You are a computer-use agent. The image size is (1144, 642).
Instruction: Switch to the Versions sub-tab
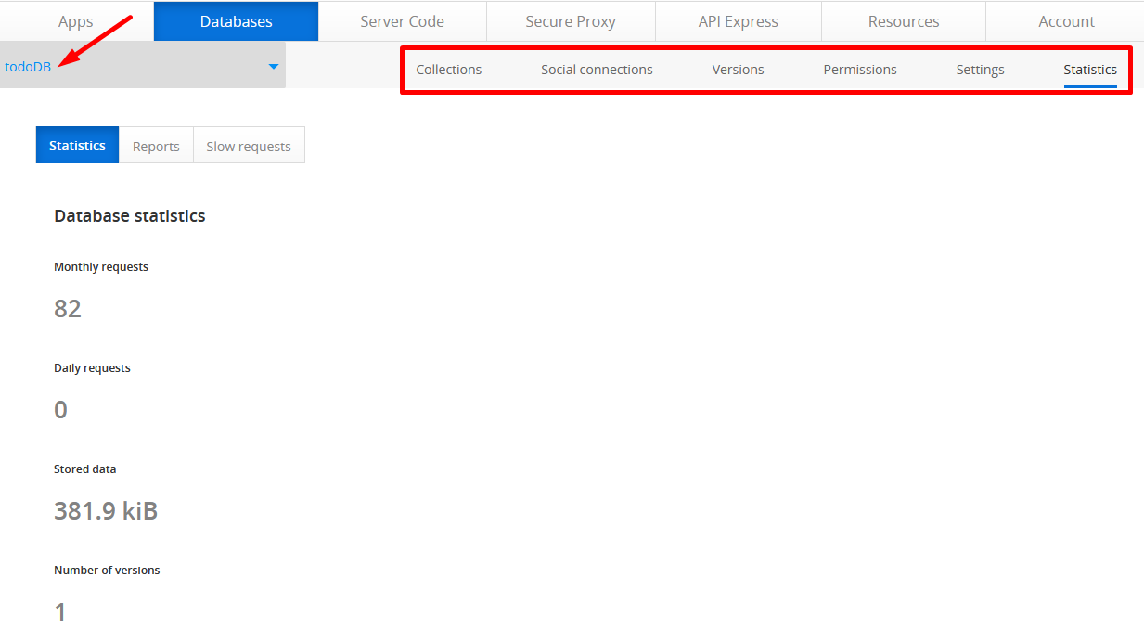coord(739,70)
